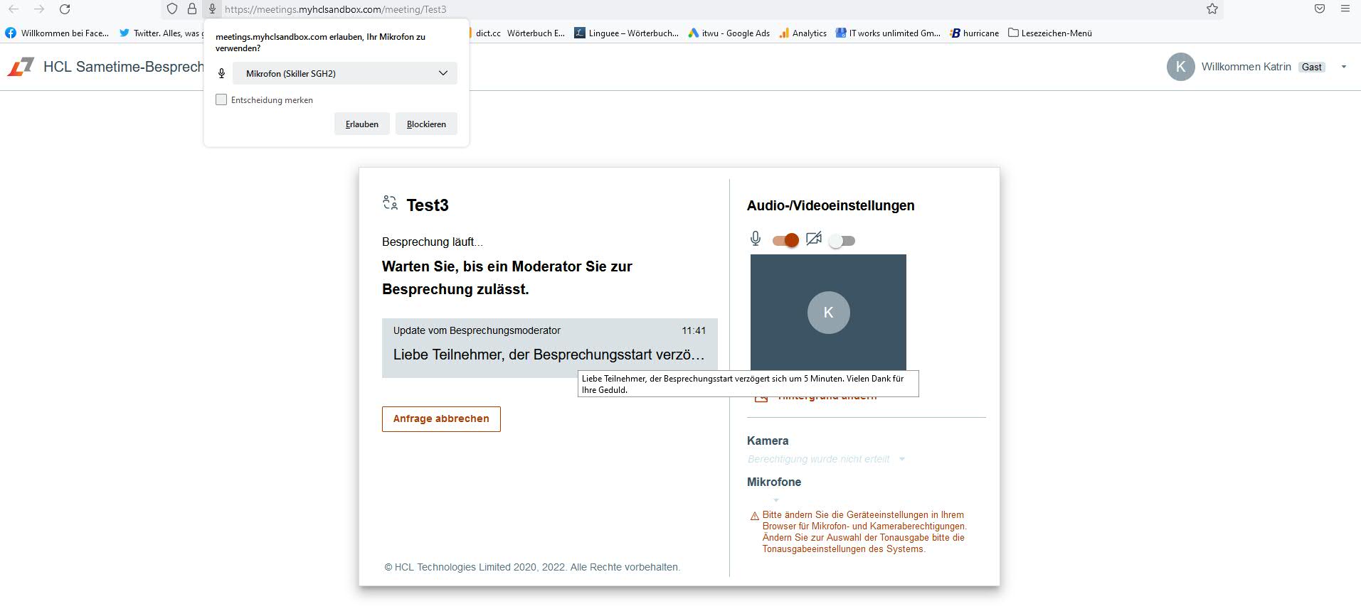Go back using browser back arrow
Screen dimensions: 1361x616
(13, 9)
